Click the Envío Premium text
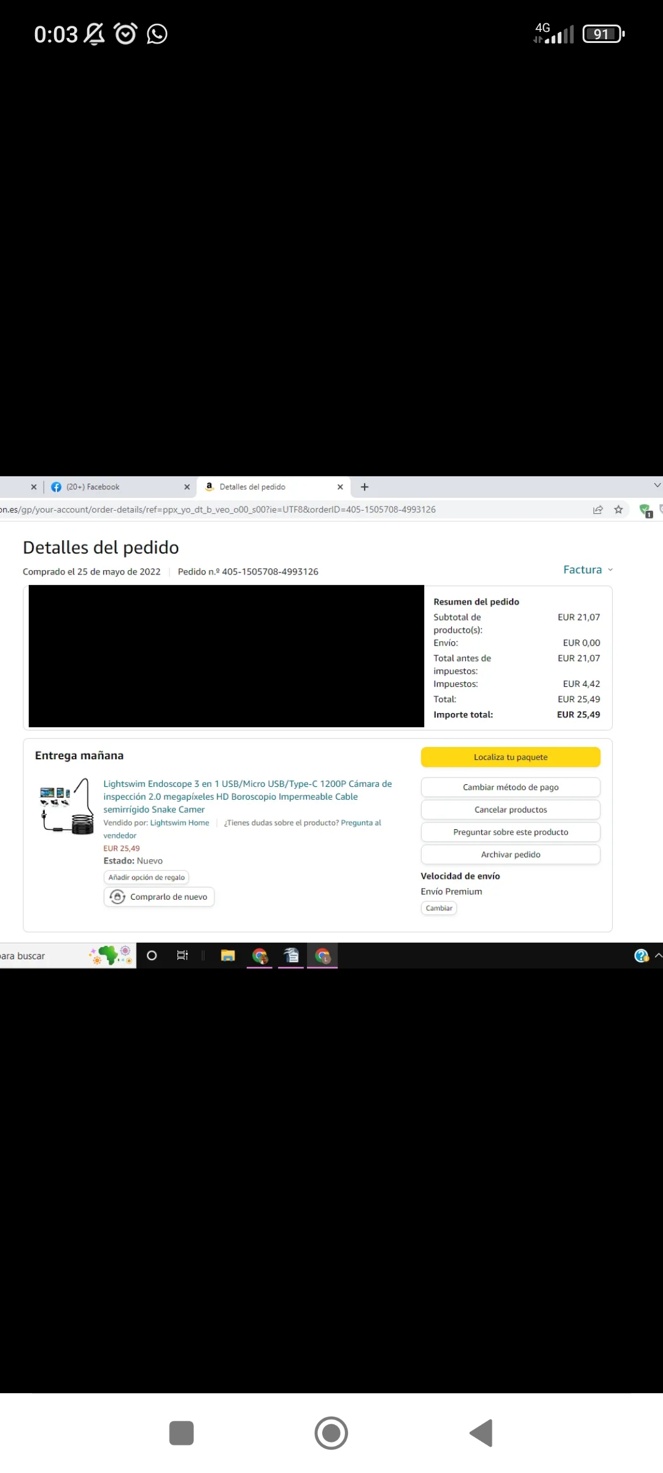 (x=451, y=891)
